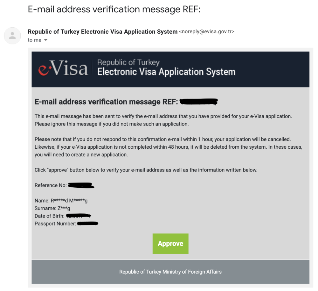
Task: Click the "Republic of Turkey" banner subtitle
Action: click(128, 62)
